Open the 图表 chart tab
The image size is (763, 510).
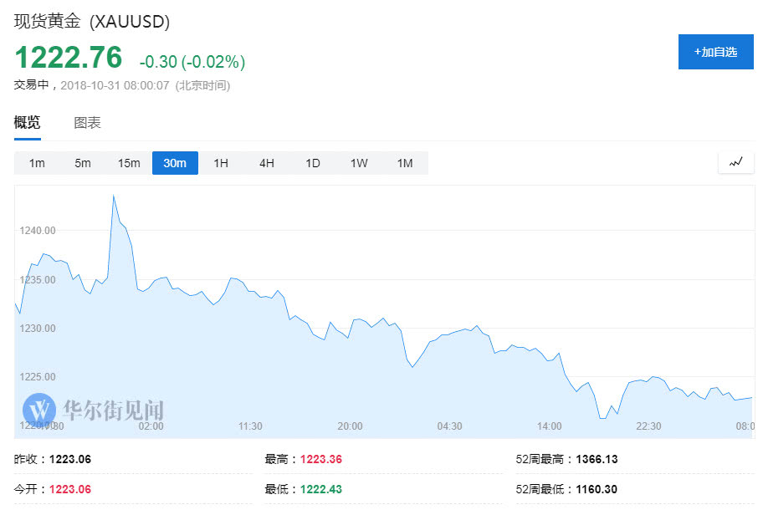pyautogui.click(x=87, y=122)
